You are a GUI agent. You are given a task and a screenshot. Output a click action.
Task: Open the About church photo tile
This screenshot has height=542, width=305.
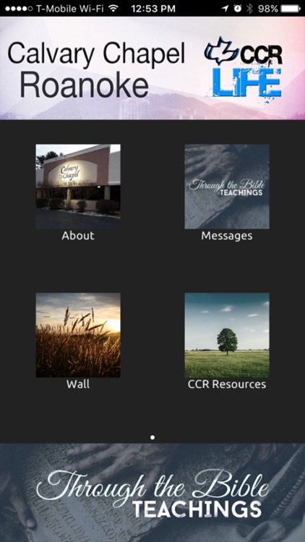pos(78,186)
